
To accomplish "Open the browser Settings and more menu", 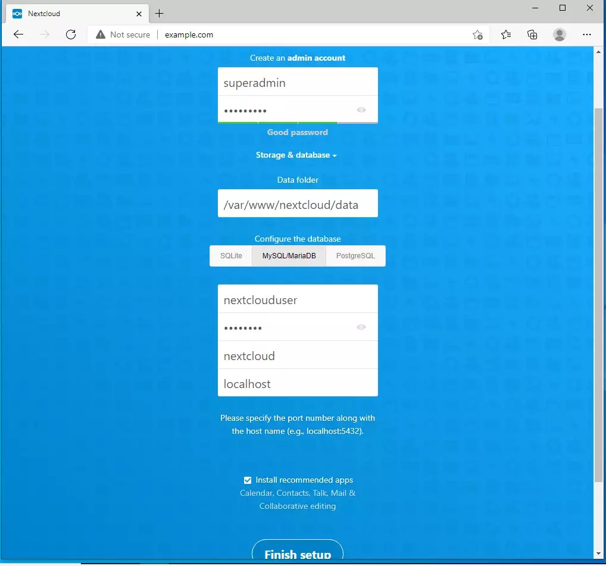I will coord(587,35).
